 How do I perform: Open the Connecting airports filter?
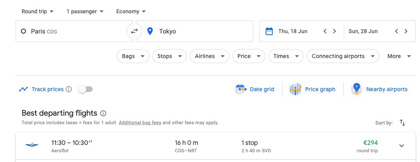(x=343, y=56)
